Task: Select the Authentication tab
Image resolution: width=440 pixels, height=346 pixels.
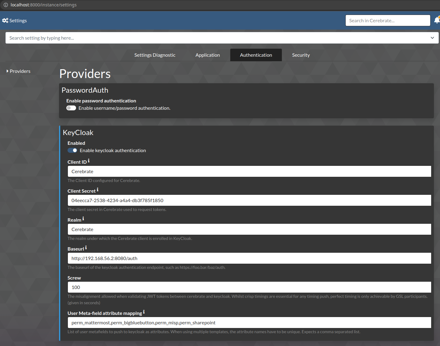Action: [x=256, y=55]
